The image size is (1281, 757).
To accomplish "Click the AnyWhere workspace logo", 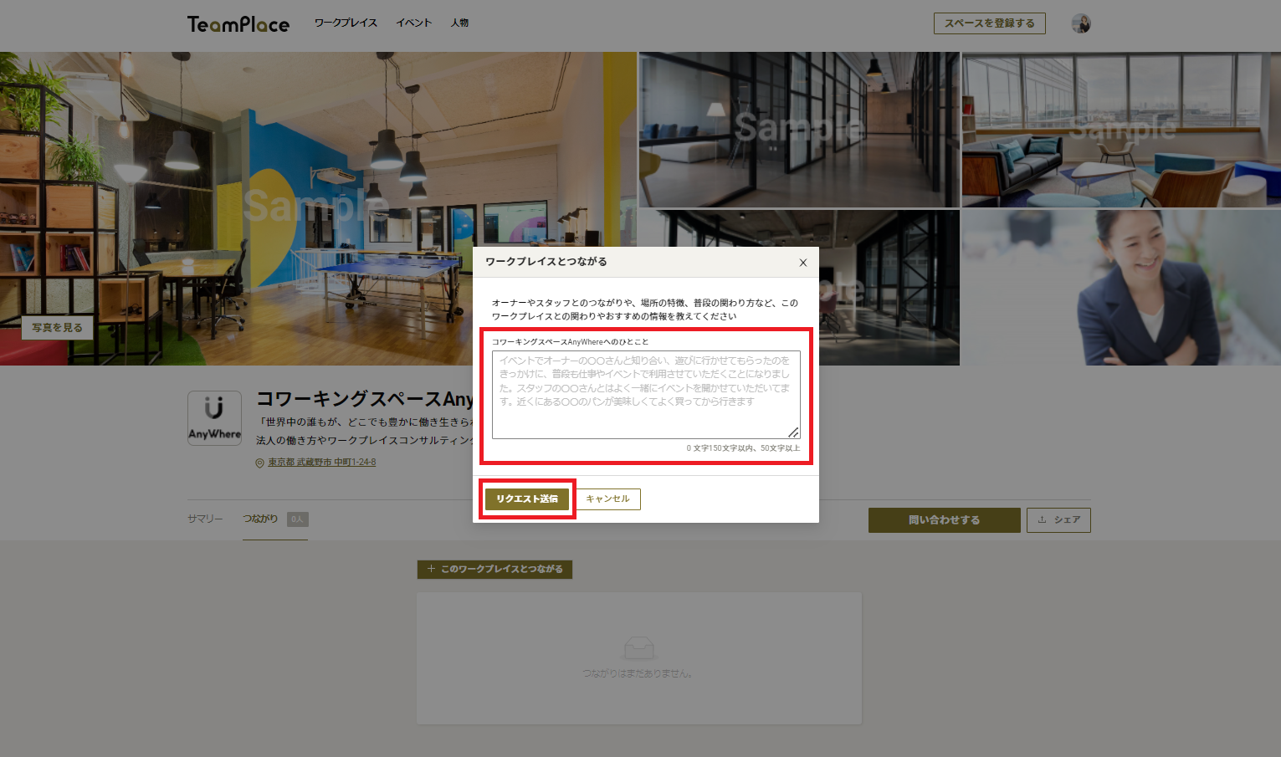I will tap(214, 417).
